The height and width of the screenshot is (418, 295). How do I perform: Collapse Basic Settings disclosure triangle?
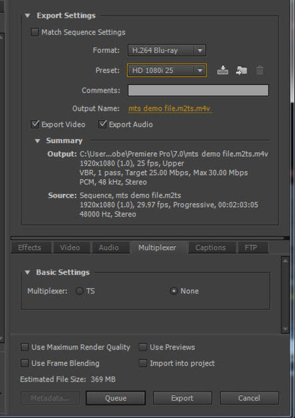click(x=28, y=273)
